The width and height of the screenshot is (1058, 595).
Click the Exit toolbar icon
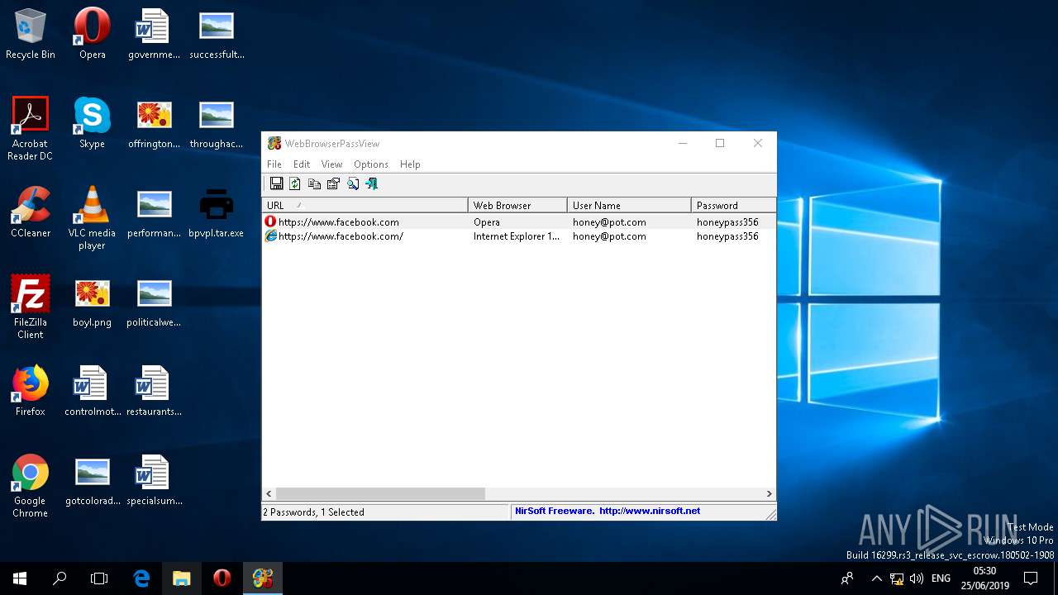pos(372,183)
